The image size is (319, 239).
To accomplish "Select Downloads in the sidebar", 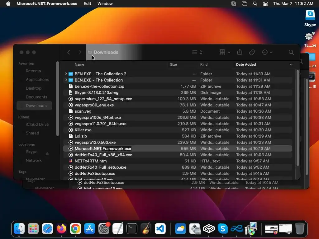I will [x=34, y=106].
